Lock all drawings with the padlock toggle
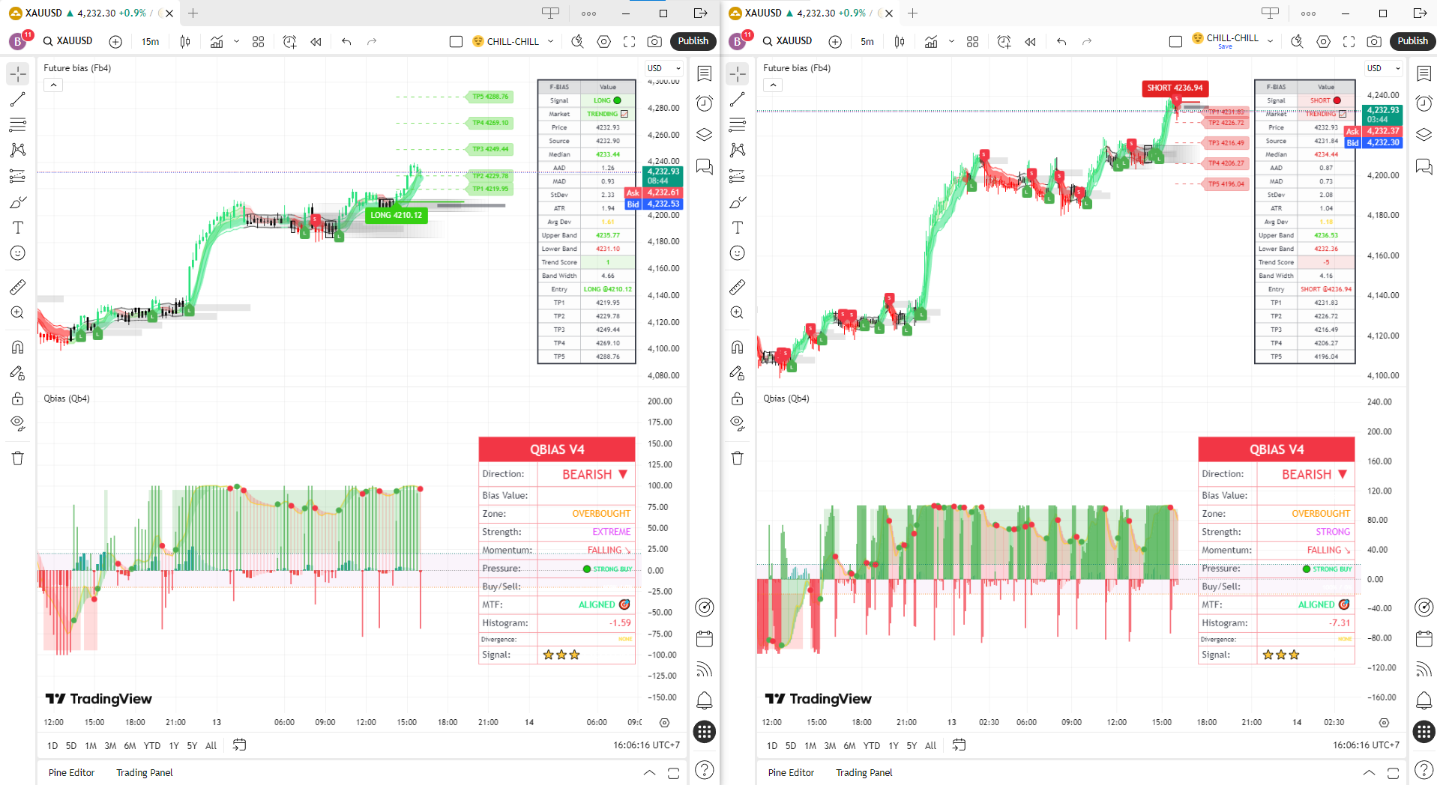This screenshot has height=785, width=1437. point(16,399)
